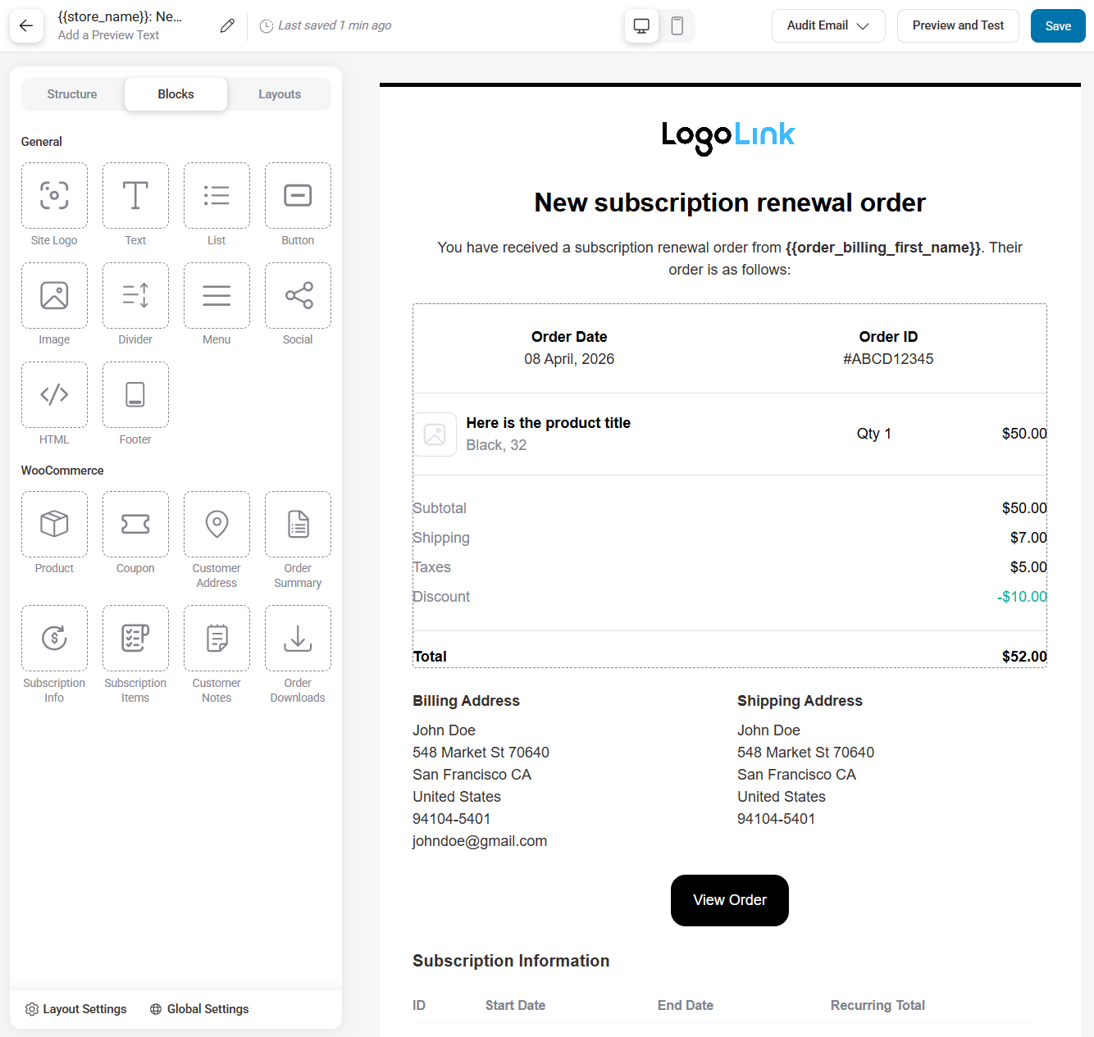The width and height of the screenshot is (1094, 1037).
Task: Open Global Settings
Action: click(x=199, y=1008)
